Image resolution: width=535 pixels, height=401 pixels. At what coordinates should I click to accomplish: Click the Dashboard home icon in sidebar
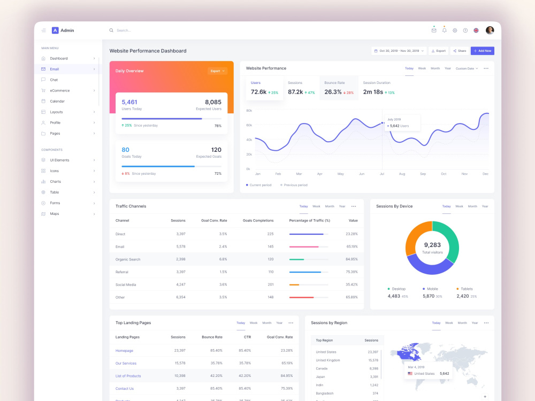point(43,58)
